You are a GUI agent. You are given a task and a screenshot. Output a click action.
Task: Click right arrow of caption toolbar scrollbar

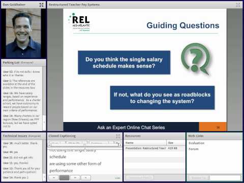(x=120, y=145)
